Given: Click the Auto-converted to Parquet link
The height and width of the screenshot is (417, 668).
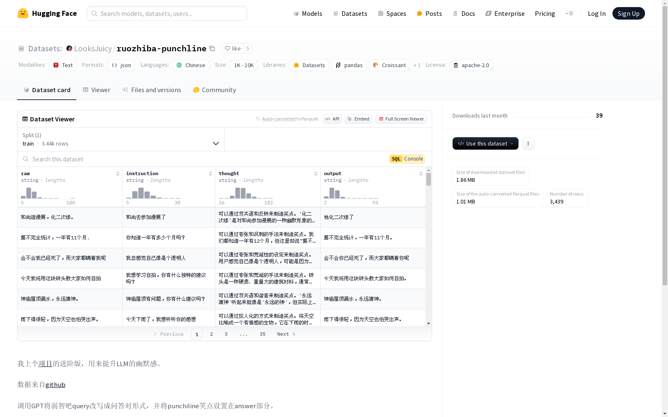Looking at the screenshot, I should pyautogui.click(x=287, y=119).
